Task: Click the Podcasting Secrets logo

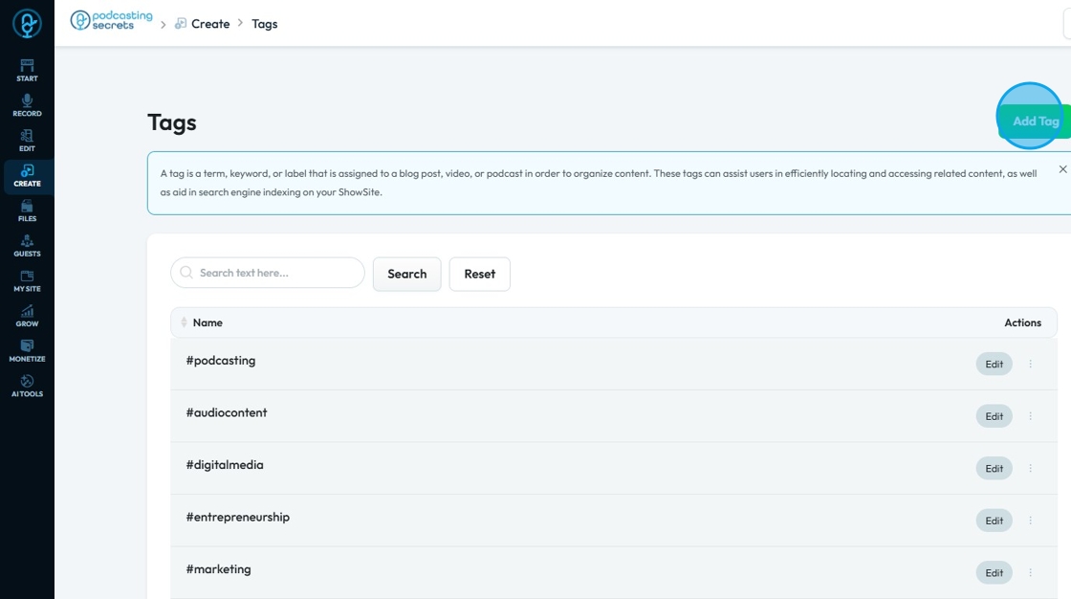Action: pyautogui.click(x=112, y=21)
